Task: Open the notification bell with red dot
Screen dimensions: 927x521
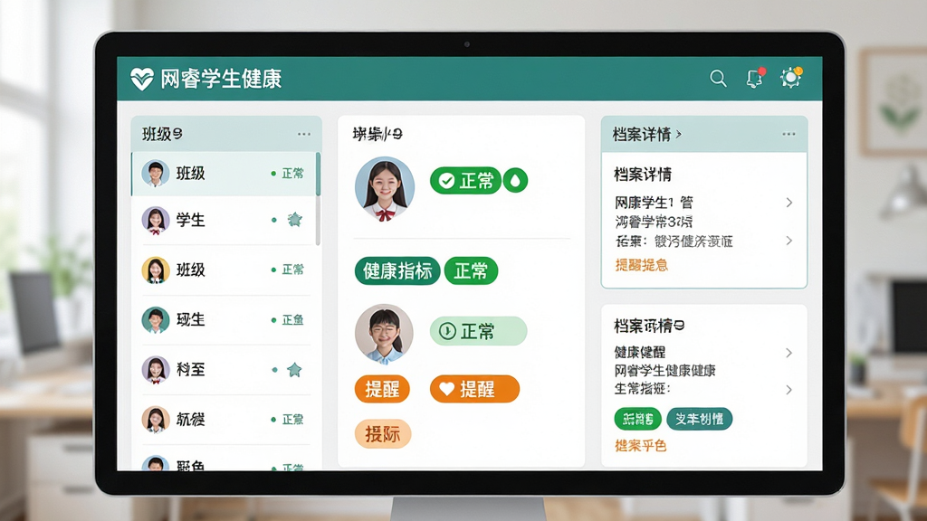Action: pyautogui.click(x=755, y=78)
